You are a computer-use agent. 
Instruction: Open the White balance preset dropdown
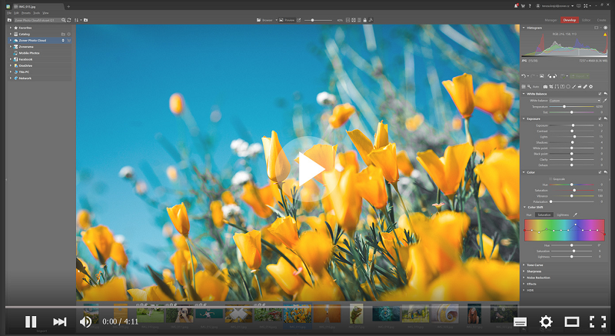point(575,101)
